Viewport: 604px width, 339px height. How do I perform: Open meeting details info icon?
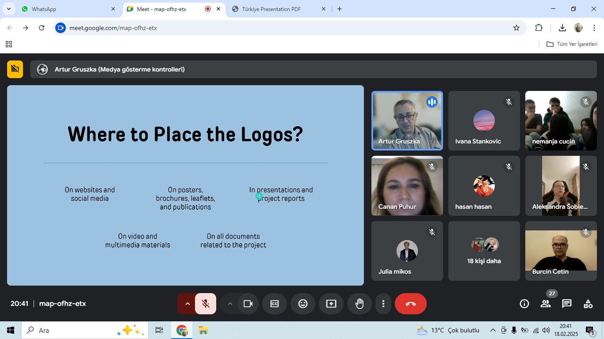[524, 304]
